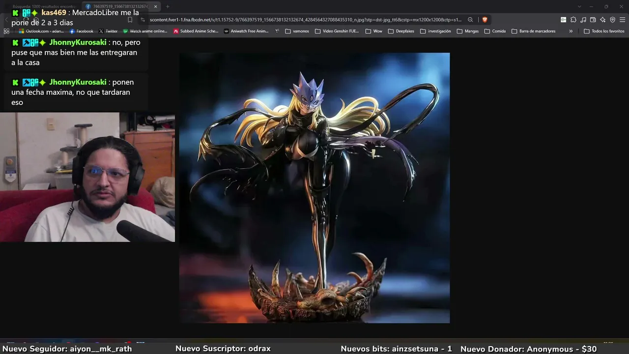The width and height of the screenshot is (629, 354).
Task: Click the zoom magnifier icon in address bar
Action: point(470,20)
